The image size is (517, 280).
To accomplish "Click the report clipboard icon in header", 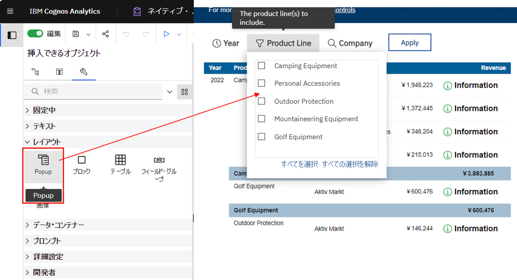I will point(137,12).
